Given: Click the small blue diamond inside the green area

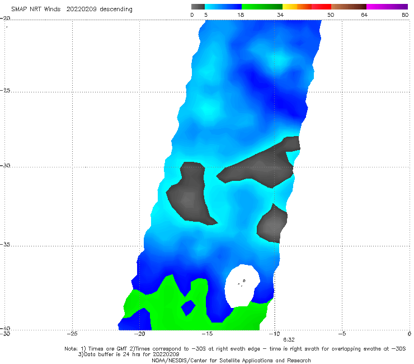Looking at the screenshot, I should click(188, 307).
